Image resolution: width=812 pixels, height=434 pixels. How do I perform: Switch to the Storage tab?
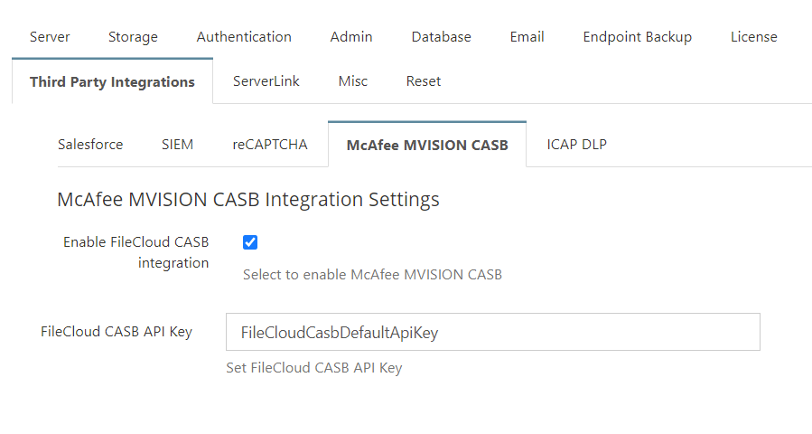133,37
